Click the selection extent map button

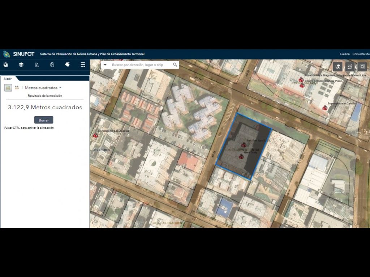coord(362,66)
